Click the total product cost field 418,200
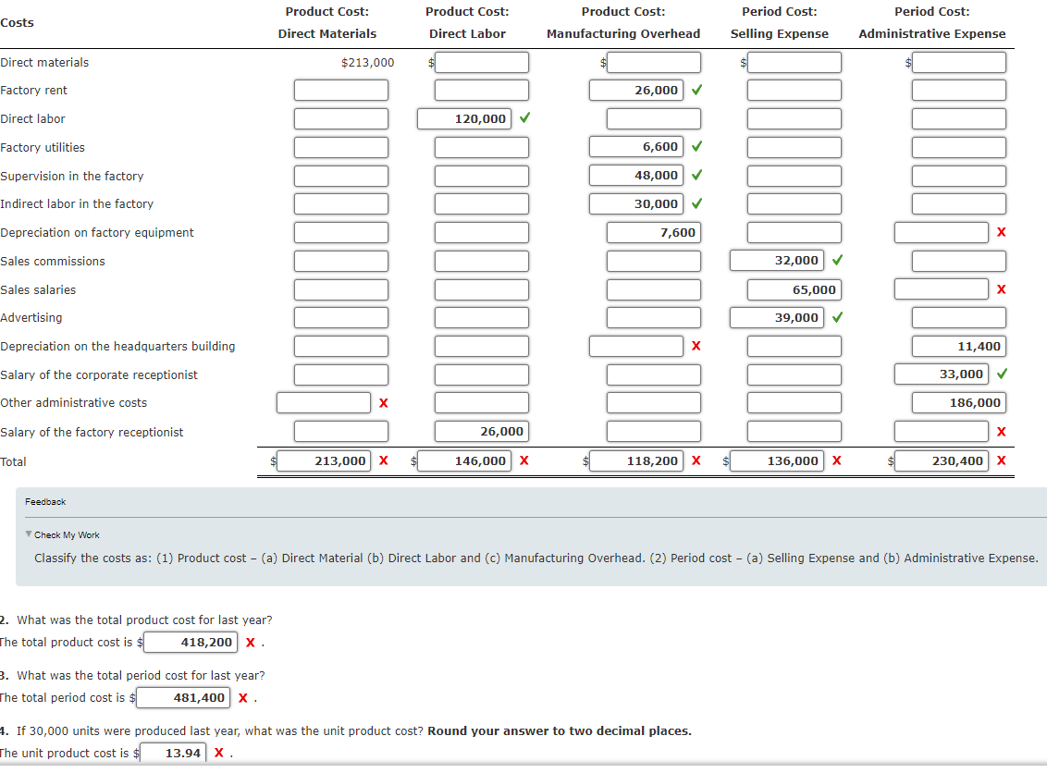Image resolution: width=1047 pixels, height=773 pixels. click(x=191, y=643)
